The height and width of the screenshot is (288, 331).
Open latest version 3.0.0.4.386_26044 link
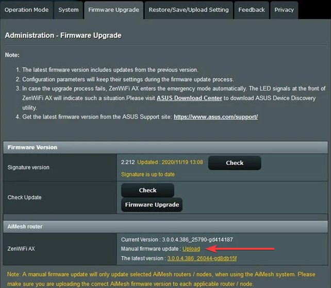pyautogui.click(x=202, y=259)
